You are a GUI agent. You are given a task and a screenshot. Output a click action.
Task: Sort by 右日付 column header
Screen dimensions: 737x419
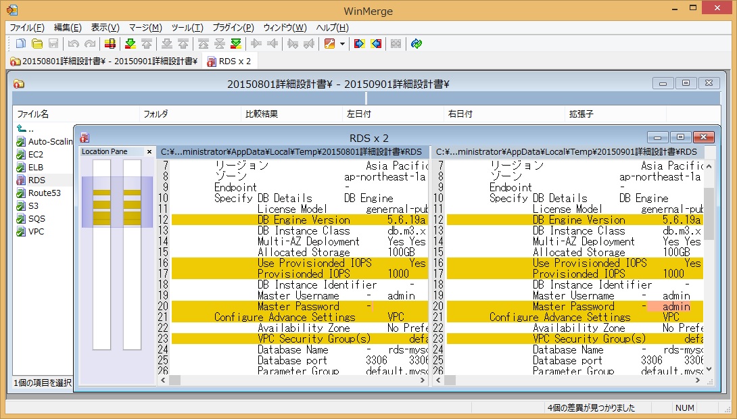tap(504, 114)
